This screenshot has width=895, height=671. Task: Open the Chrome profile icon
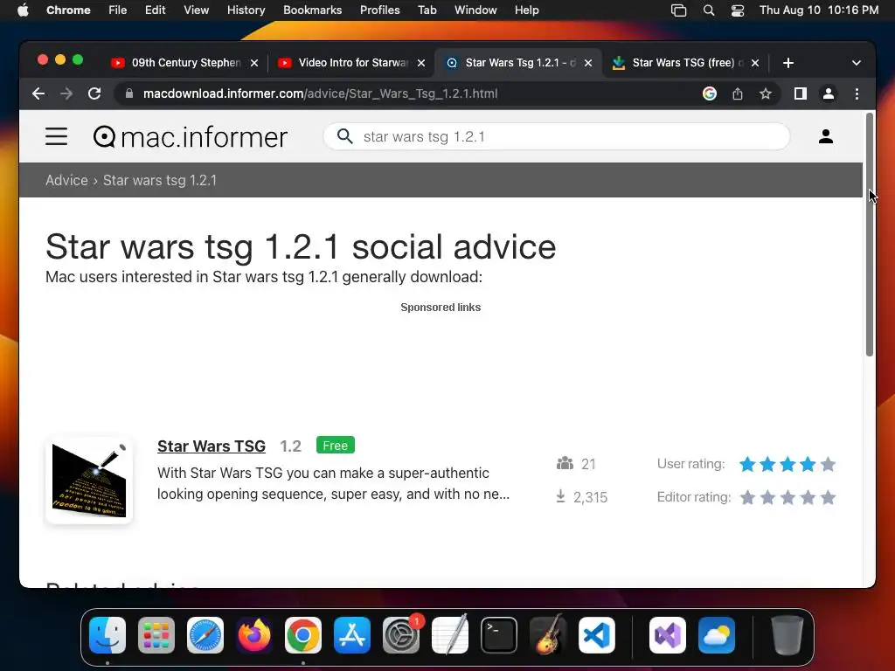829,93
